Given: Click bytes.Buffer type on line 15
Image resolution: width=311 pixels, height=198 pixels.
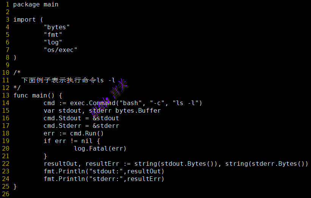Looking at the screenshot, I should pos(138,111).
